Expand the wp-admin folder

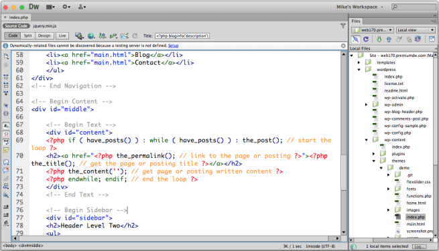point(366,105)
